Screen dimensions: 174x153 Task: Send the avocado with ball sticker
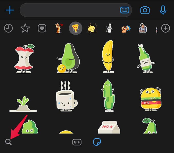click(x=68, y=58)
